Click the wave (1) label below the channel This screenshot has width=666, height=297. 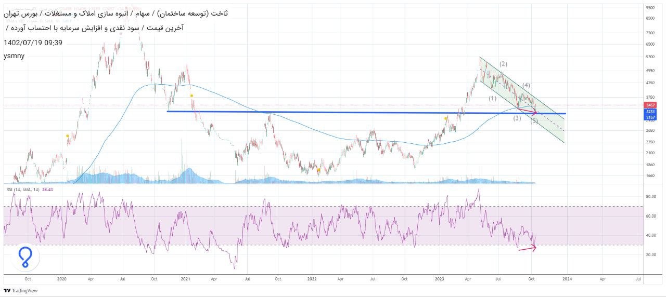coord(492,99)
